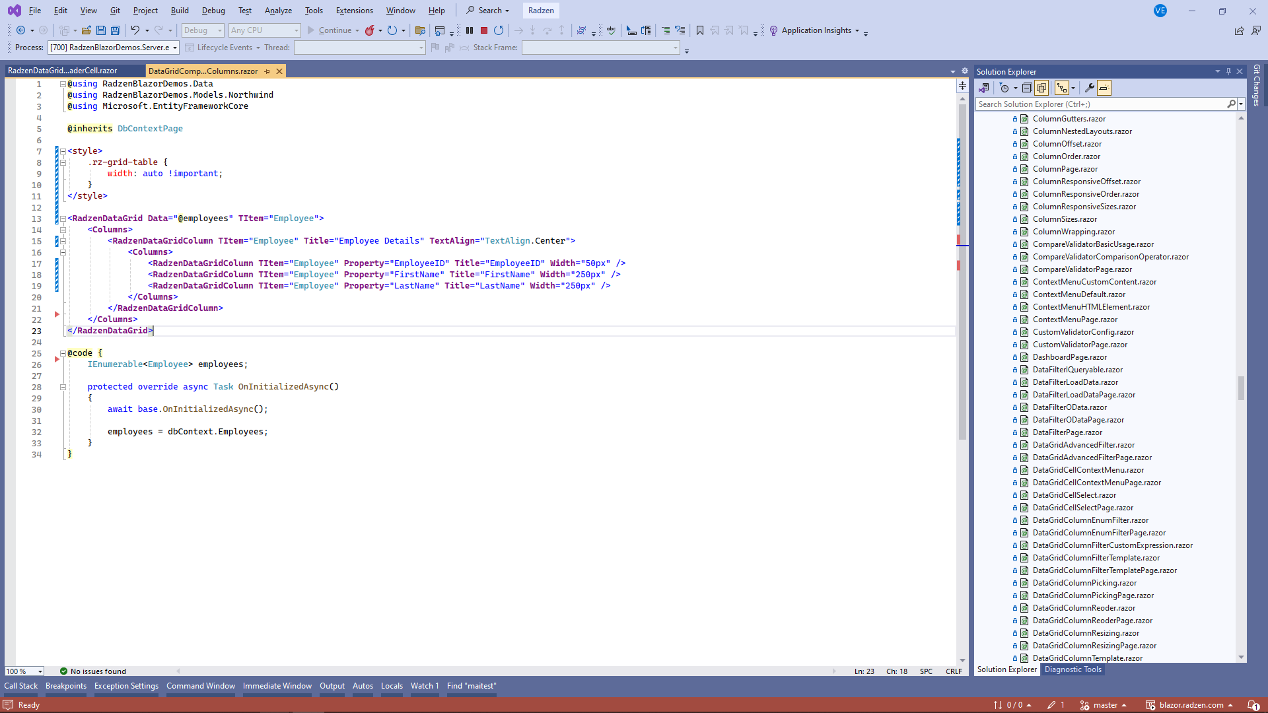Open the Immediate Window

277,686
